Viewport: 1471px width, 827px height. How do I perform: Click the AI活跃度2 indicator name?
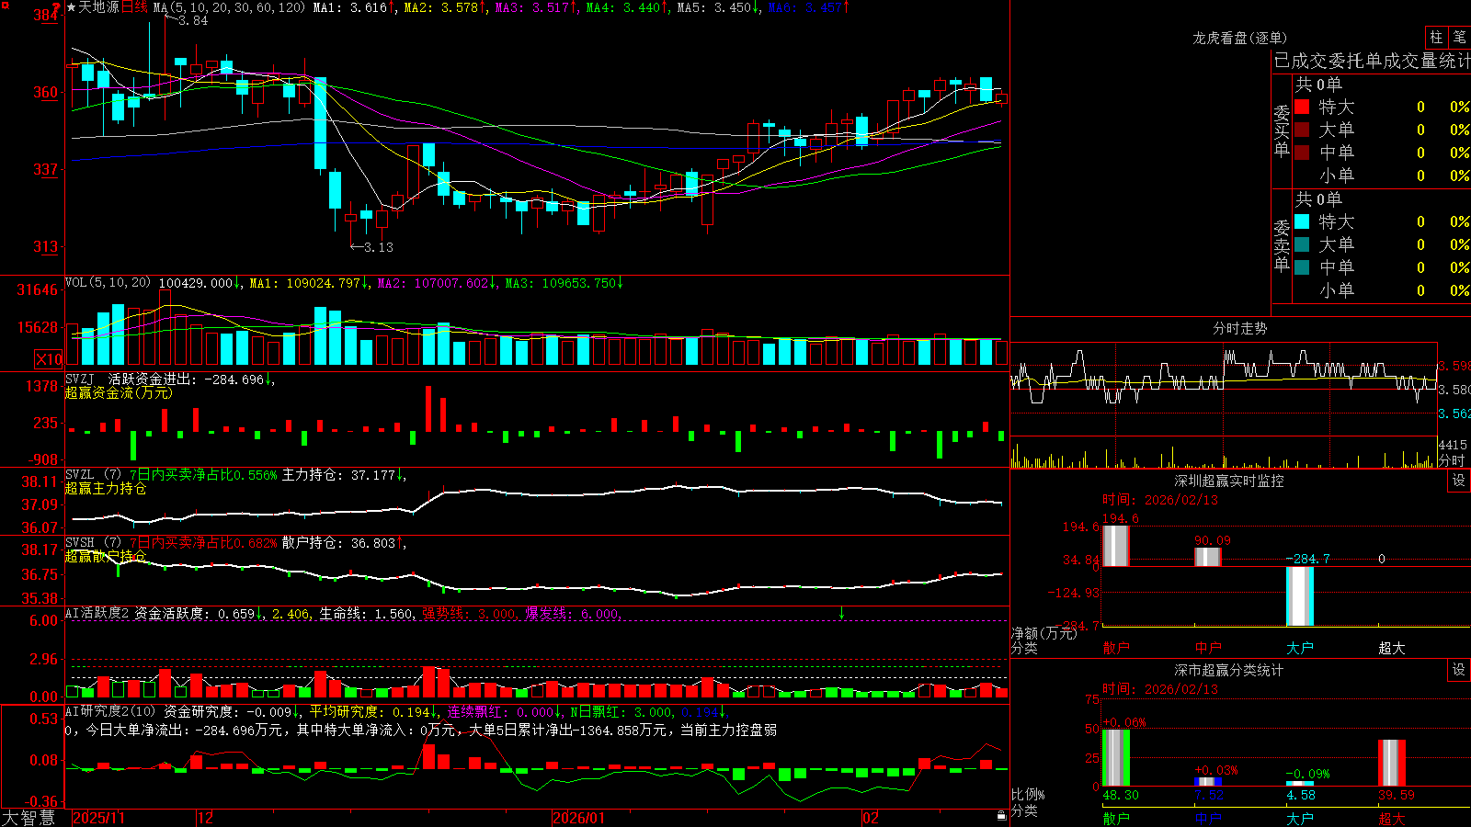coord(97,613)
